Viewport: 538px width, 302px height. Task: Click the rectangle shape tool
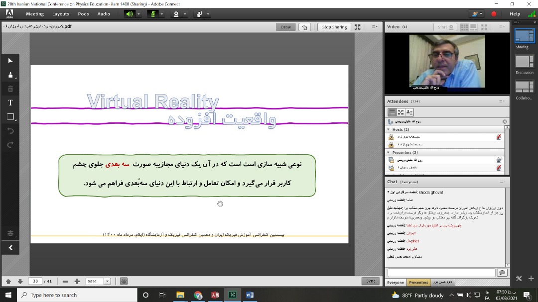click(10, 117)
